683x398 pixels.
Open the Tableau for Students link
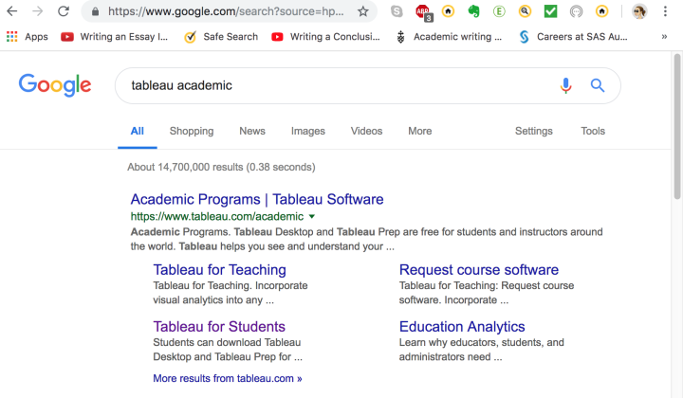(219, 327)
